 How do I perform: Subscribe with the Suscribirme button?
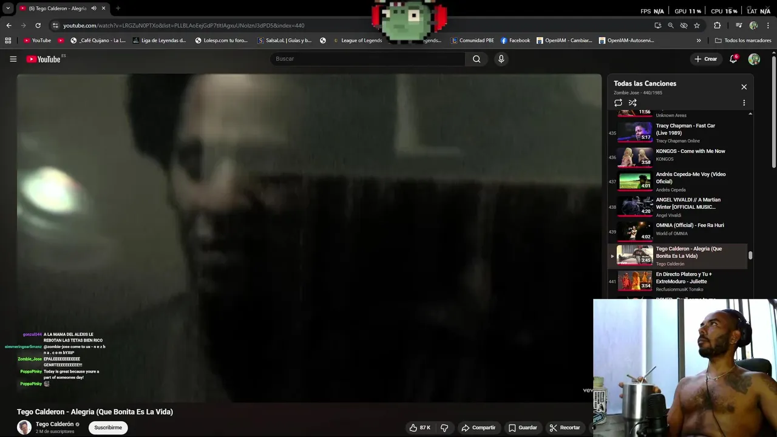click(108, 428)
